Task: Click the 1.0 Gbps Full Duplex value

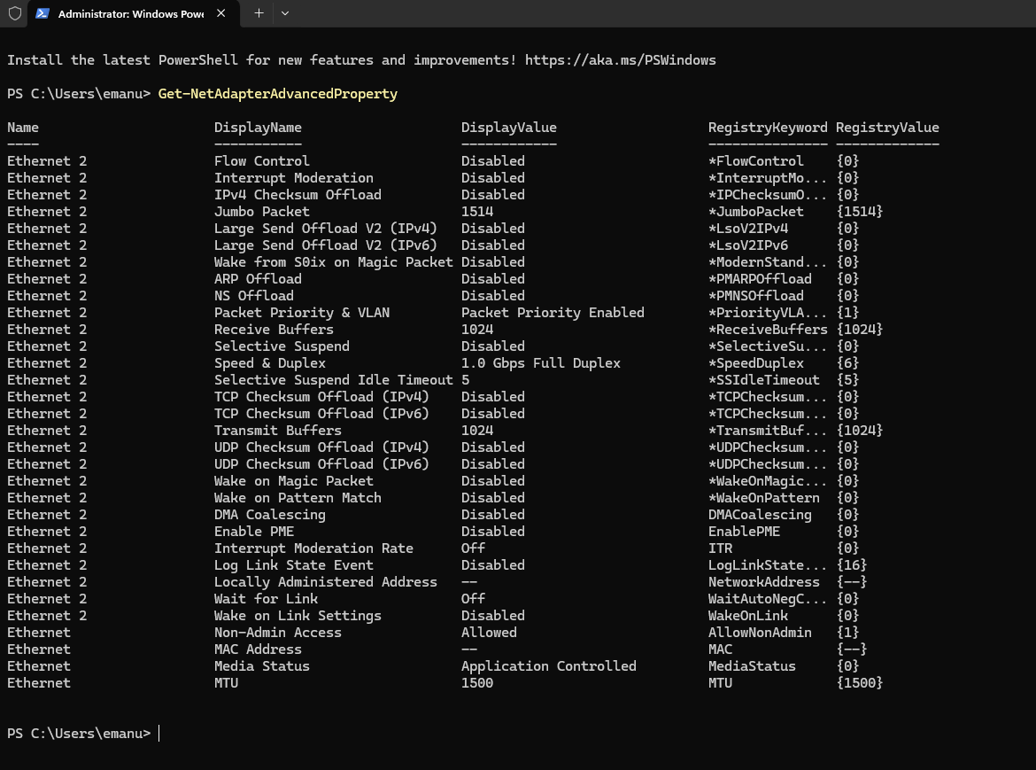Action: (540, 363)
